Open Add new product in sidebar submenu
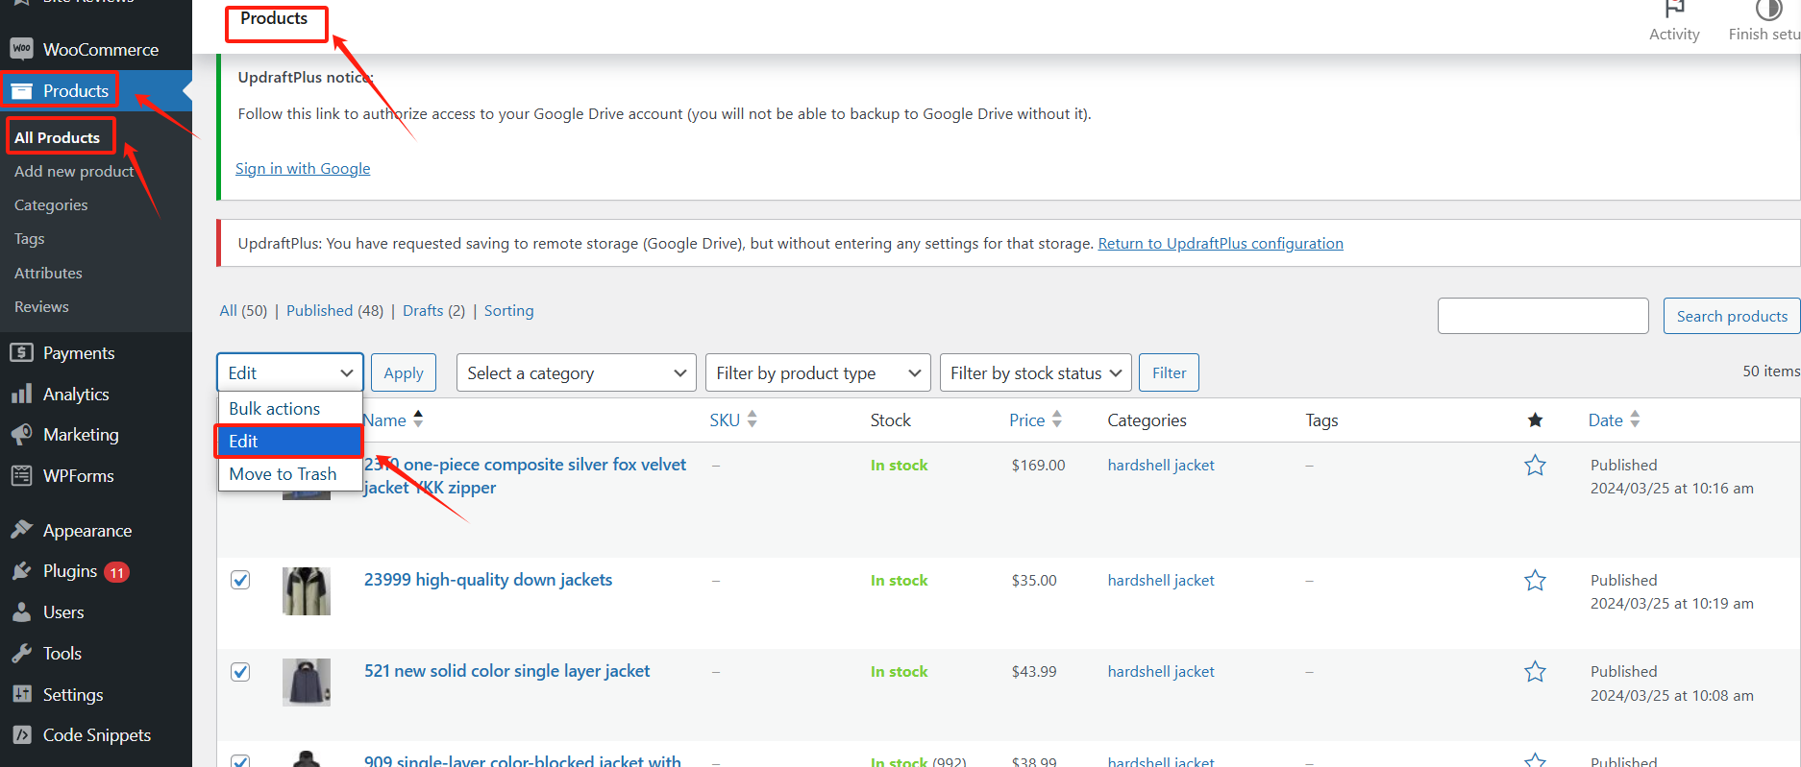This screenshot has height=767, width=1801. [74, 172]
